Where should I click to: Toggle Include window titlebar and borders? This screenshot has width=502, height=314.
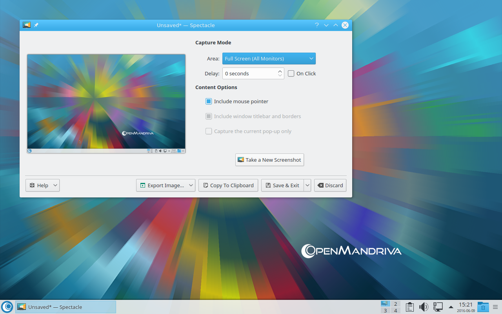coord(209,116)
